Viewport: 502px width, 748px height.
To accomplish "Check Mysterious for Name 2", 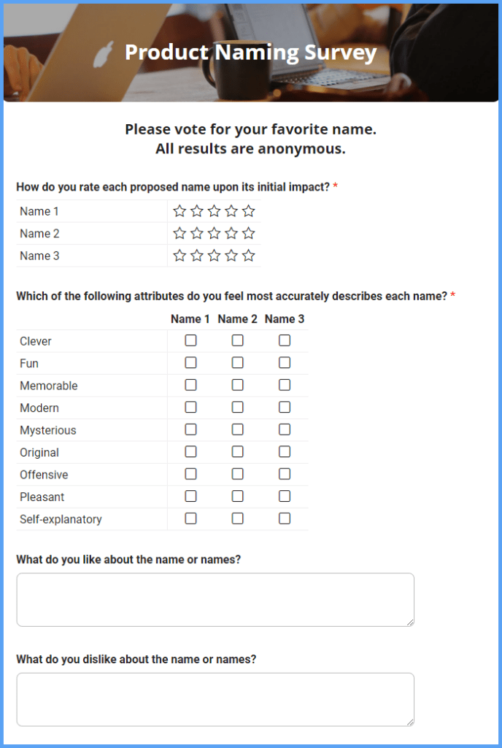I will coord(236,430).
